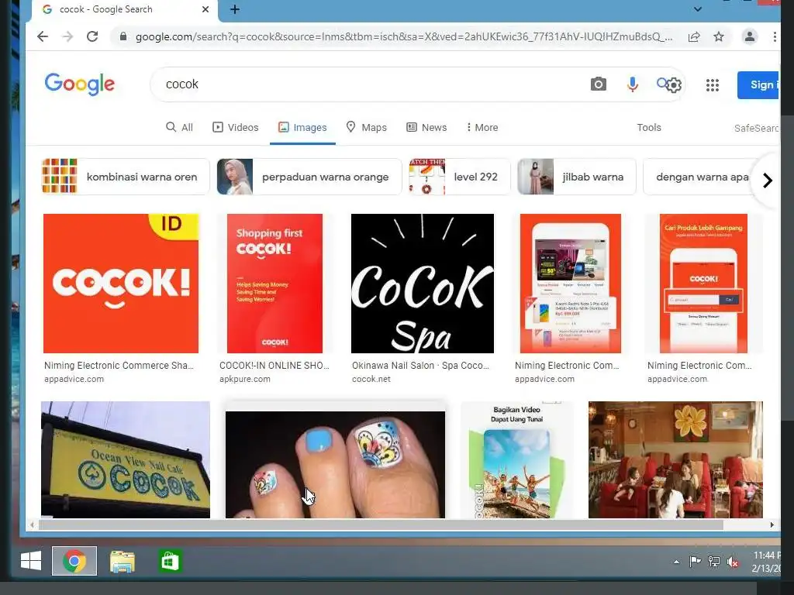Switch to the Videos tab

coord(236,128)
